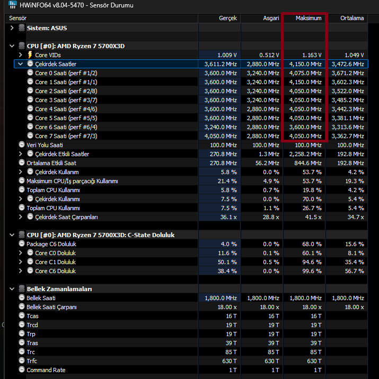Click the clock icon of Core 4 Saati
Viewport: 379px width, 379px height.
point(30,109)
